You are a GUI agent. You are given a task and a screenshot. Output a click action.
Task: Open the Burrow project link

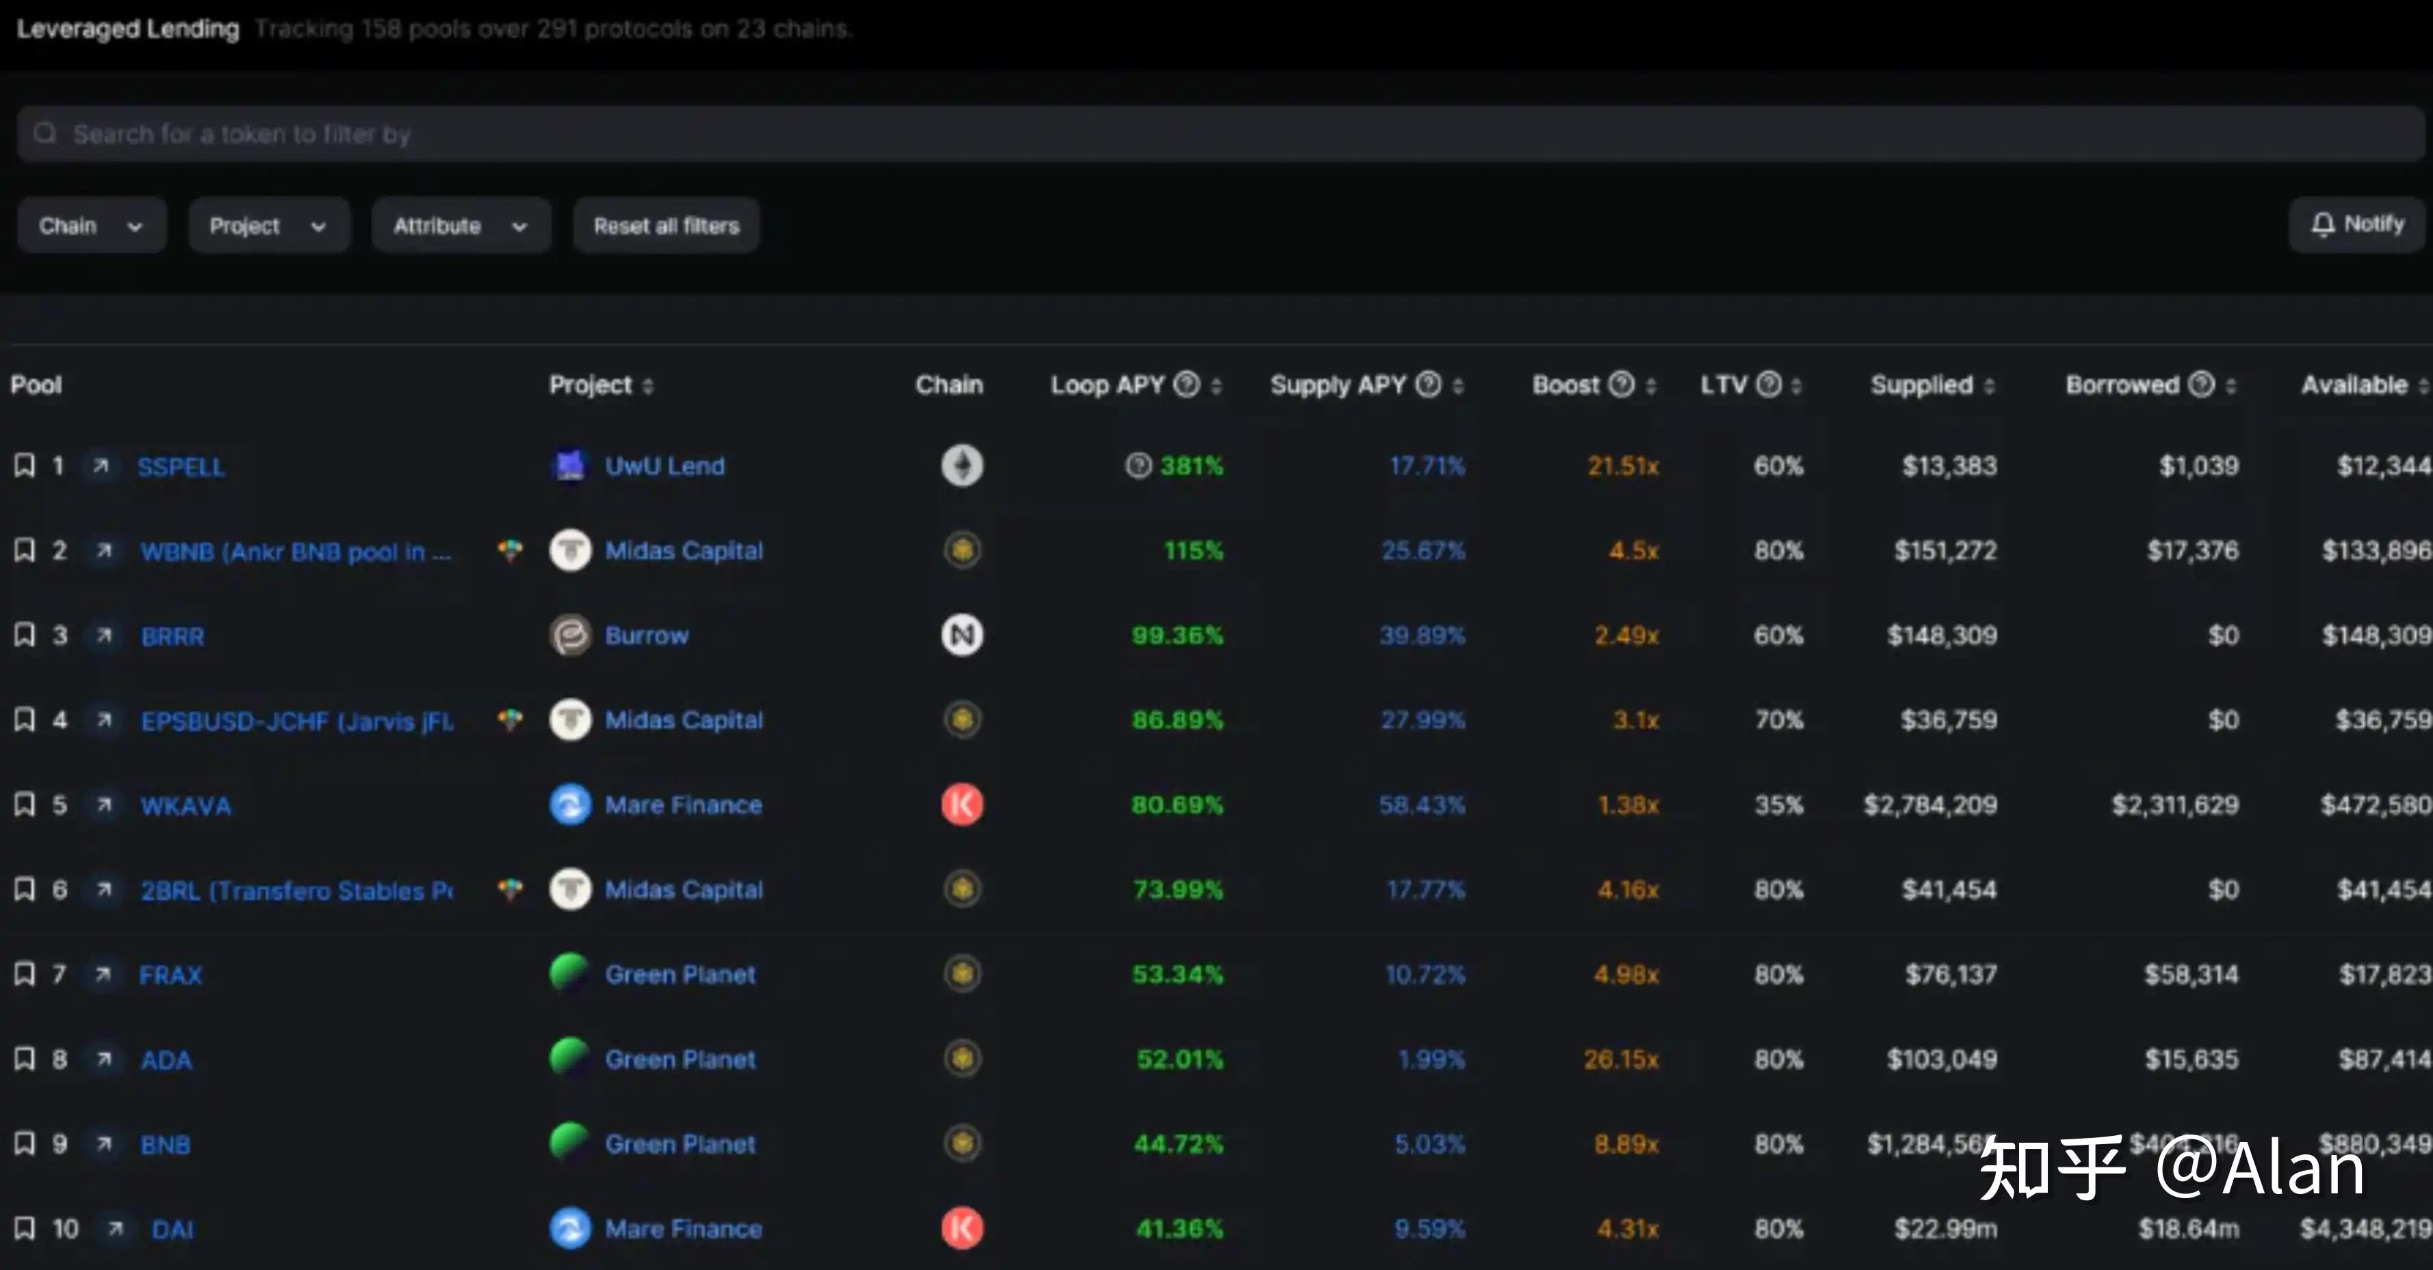coord(647,636)
